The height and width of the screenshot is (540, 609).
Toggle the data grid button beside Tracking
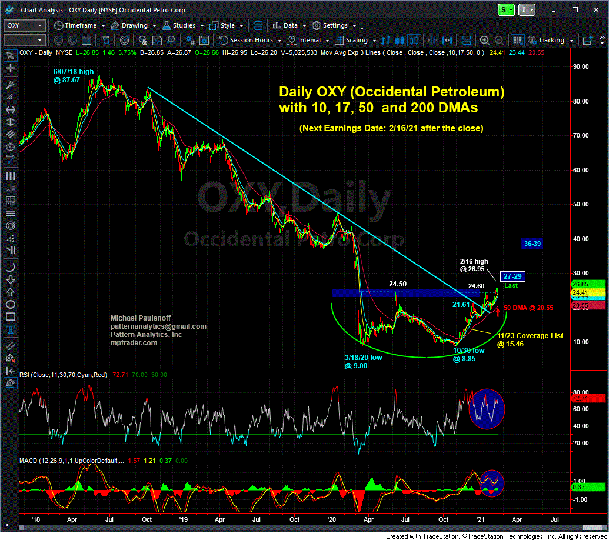517,40
